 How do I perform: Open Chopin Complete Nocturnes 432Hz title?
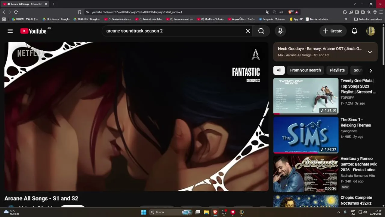[x=356, y=200]
